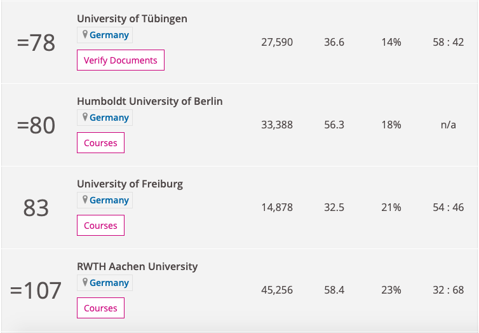
Task: Open Courses for RWTH Aachen University
Action: 100,308
